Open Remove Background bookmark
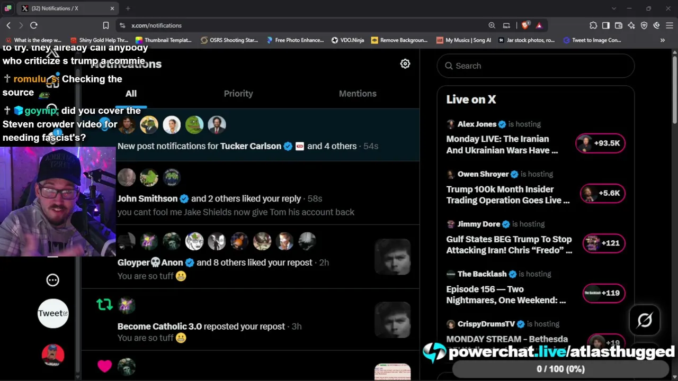Image resolution: width=678 pixels, height=381 pixels. (x=399, y=40)
